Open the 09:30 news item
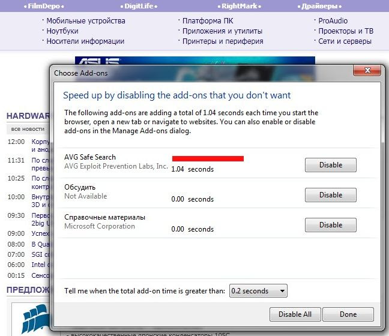The width and height of the screenshot is (389, 336). pyautogui.click(x=40, y=219)
